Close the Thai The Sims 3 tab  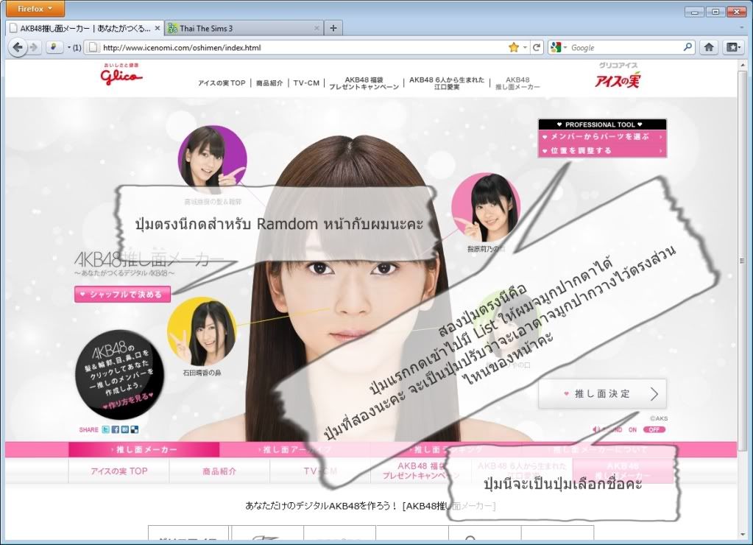[x=317, y=29]
